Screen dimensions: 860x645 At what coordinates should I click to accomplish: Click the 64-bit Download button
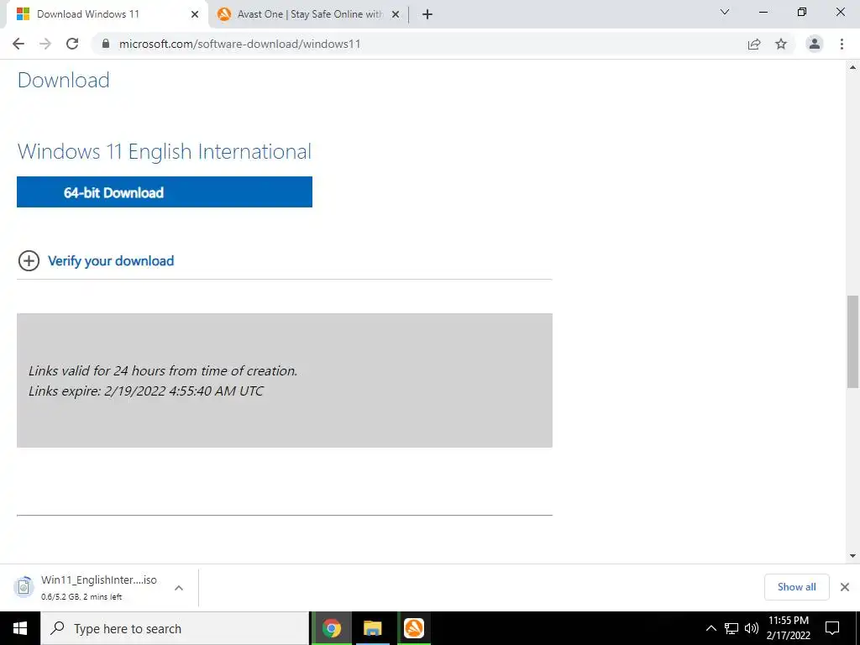(x=165, y=192)
